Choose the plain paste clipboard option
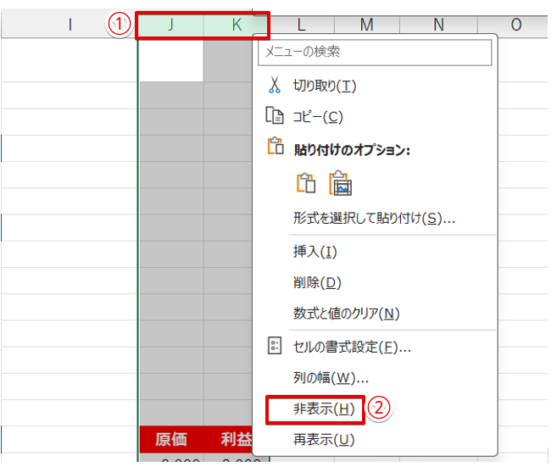 click(306, 183)
